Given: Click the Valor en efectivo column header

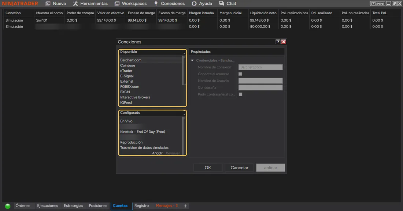Looking at the screenshot, I should tap(111, 13).
